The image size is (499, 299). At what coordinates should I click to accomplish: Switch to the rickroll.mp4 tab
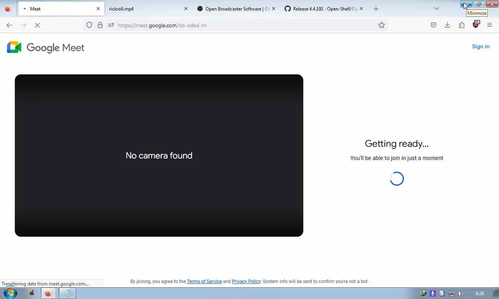click(148, 9)
